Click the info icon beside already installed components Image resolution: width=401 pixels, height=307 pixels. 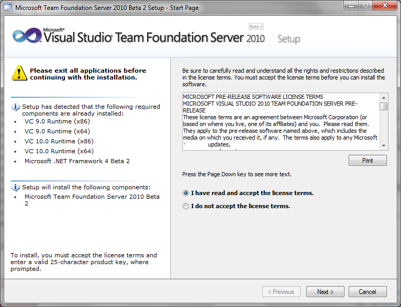pos(16,107)
